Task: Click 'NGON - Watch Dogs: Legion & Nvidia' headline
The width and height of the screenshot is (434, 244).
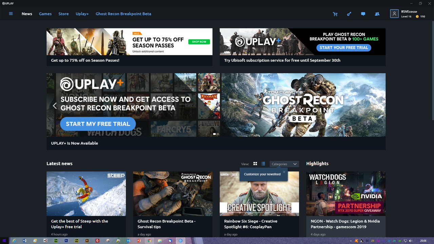Action: coord(345,224)
